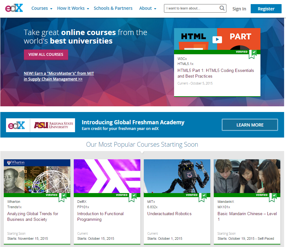286x247 pixels.
Task: Expand the How It Works dropdown
Action: pyautogui.click(x=73, y=9)
